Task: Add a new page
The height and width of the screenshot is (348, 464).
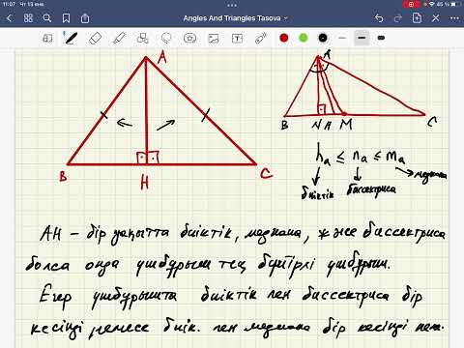Action: click(x=417, y=18)
